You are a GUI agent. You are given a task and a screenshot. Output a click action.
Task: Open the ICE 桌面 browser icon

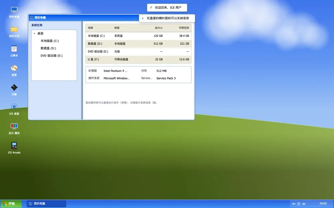pyautogui.click(x=14, y=109)
